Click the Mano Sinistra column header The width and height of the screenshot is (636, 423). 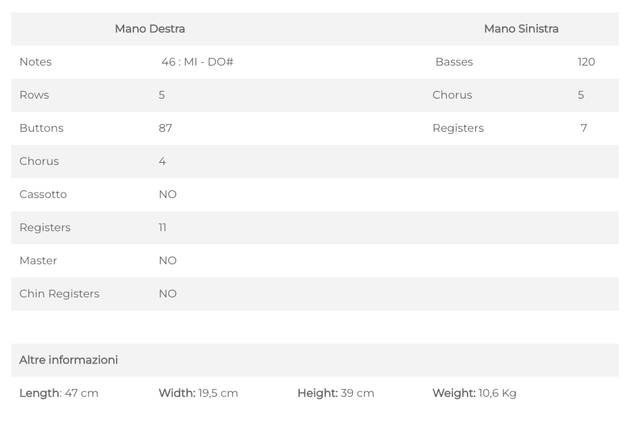521,29
